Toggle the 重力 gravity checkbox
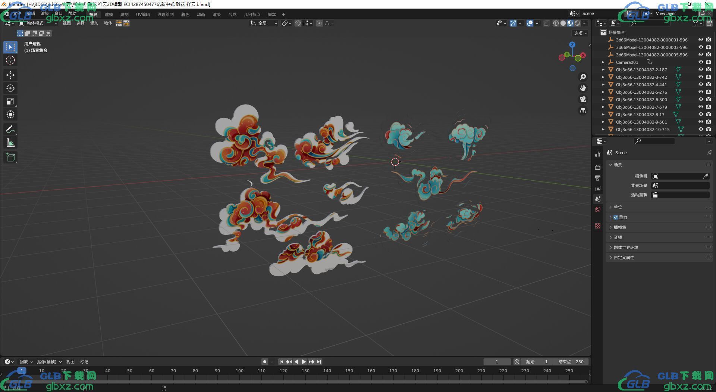The image size is (716, 392). (616, 217)
